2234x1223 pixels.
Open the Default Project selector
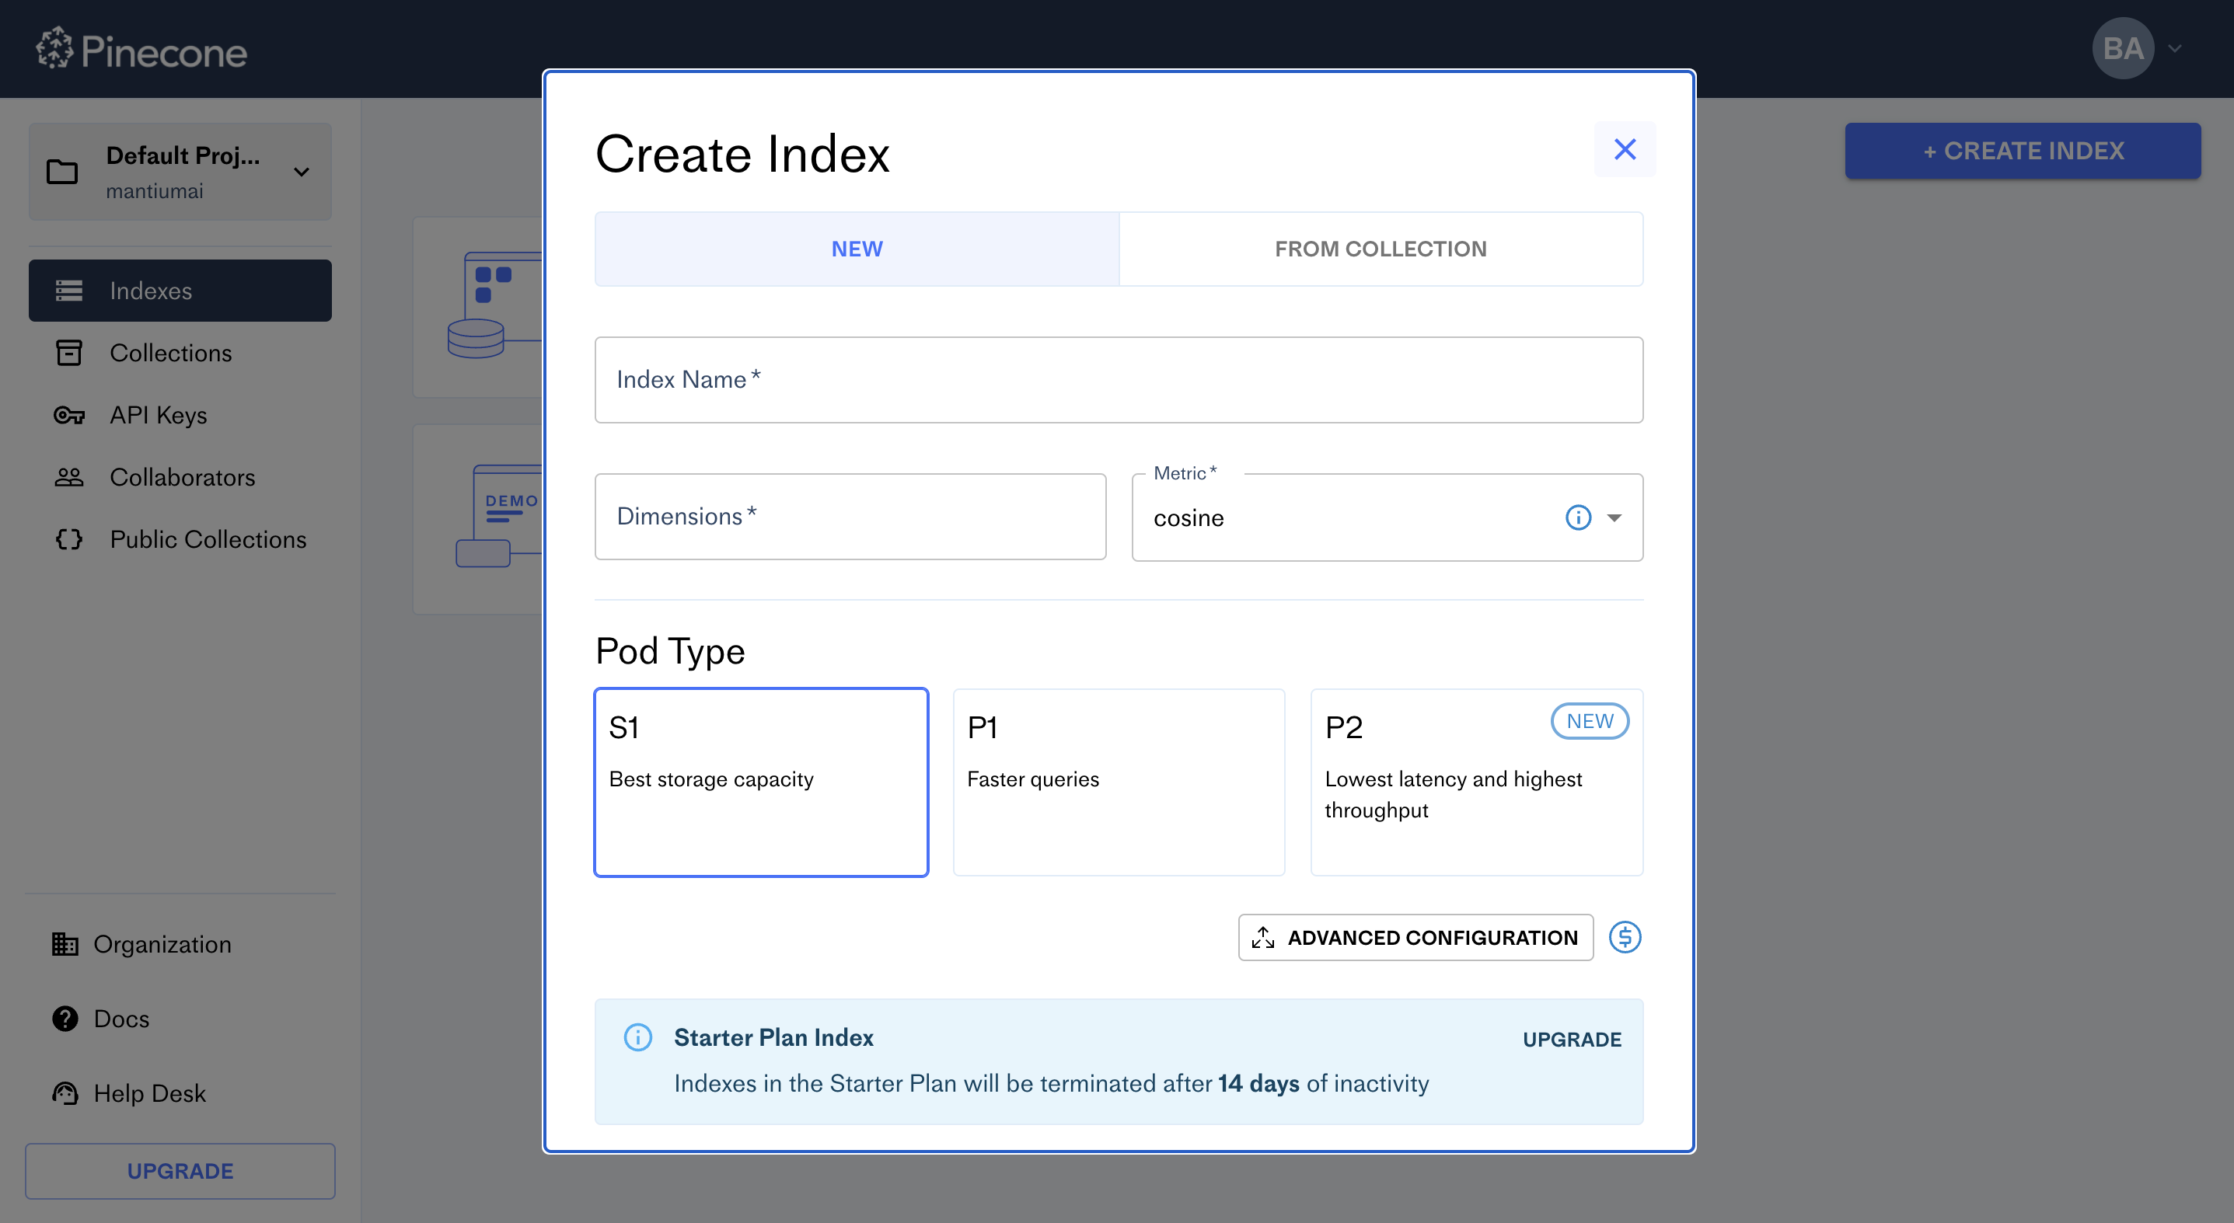180,172
